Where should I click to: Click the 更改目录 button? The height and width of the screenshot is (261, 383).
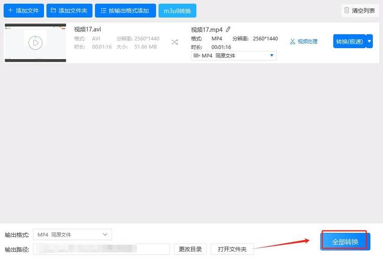click(190, 249)
